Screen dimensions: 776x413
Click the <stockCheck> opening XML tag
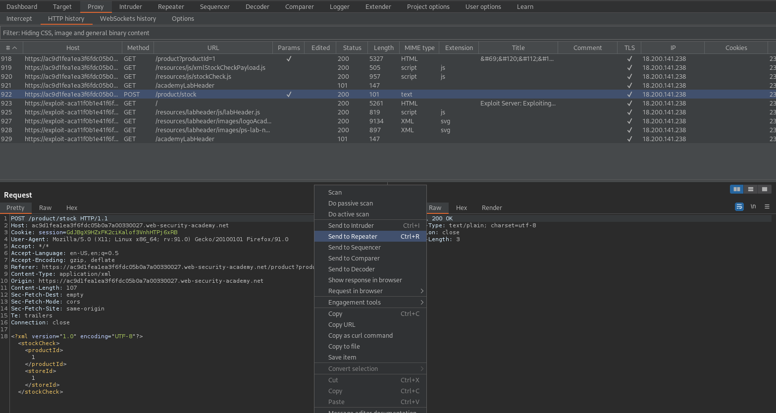[39, 343]
